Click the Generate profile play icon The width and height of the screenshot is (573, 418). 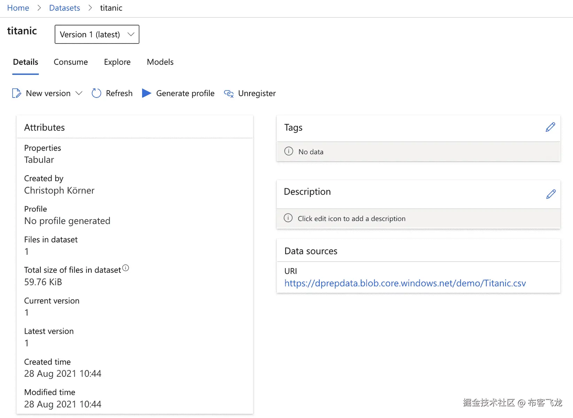click(x=147, y=93)
